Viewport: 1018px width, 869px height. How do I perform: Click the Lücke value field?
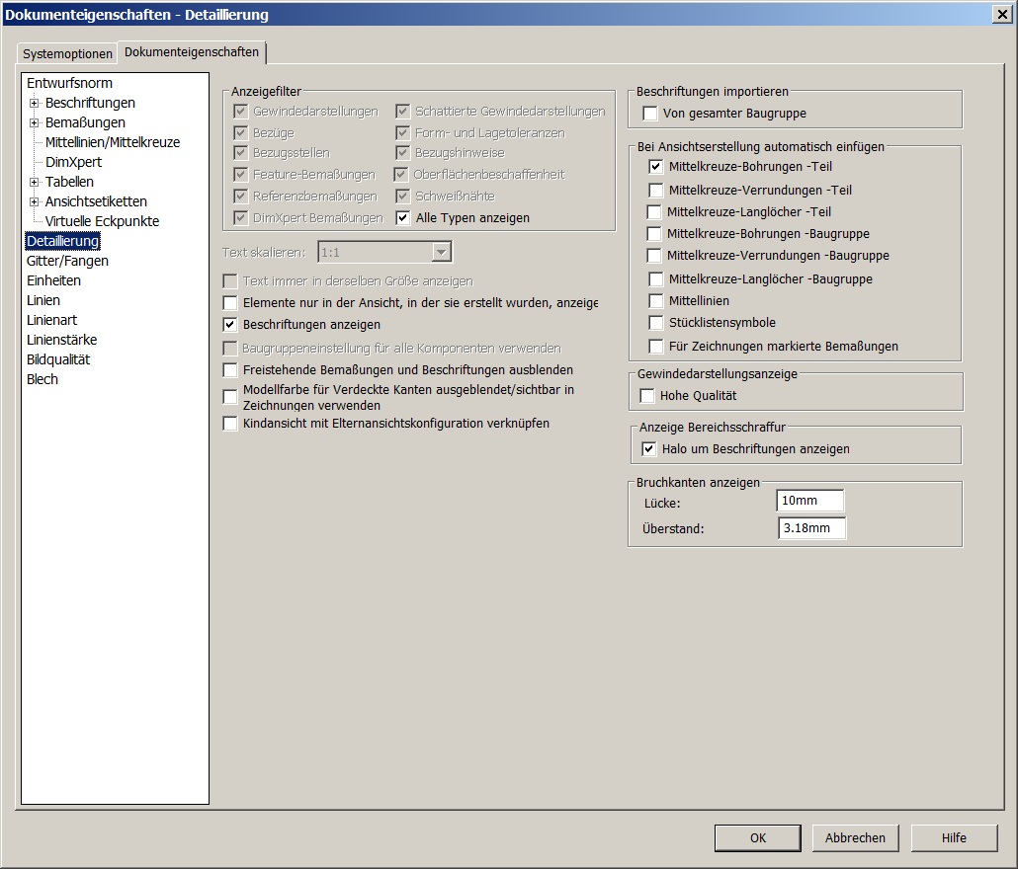click(810, 501)
